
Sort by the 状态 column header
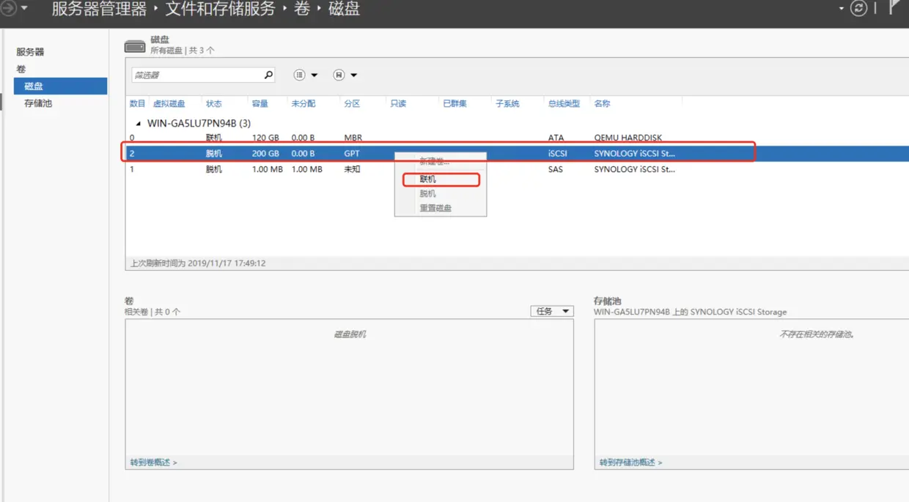coord(213,104)
